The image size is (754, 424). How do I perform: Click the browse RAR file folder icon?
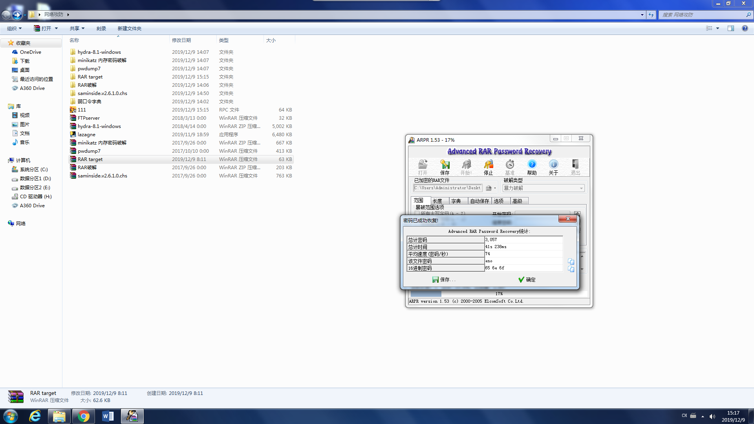pos(489,188)
